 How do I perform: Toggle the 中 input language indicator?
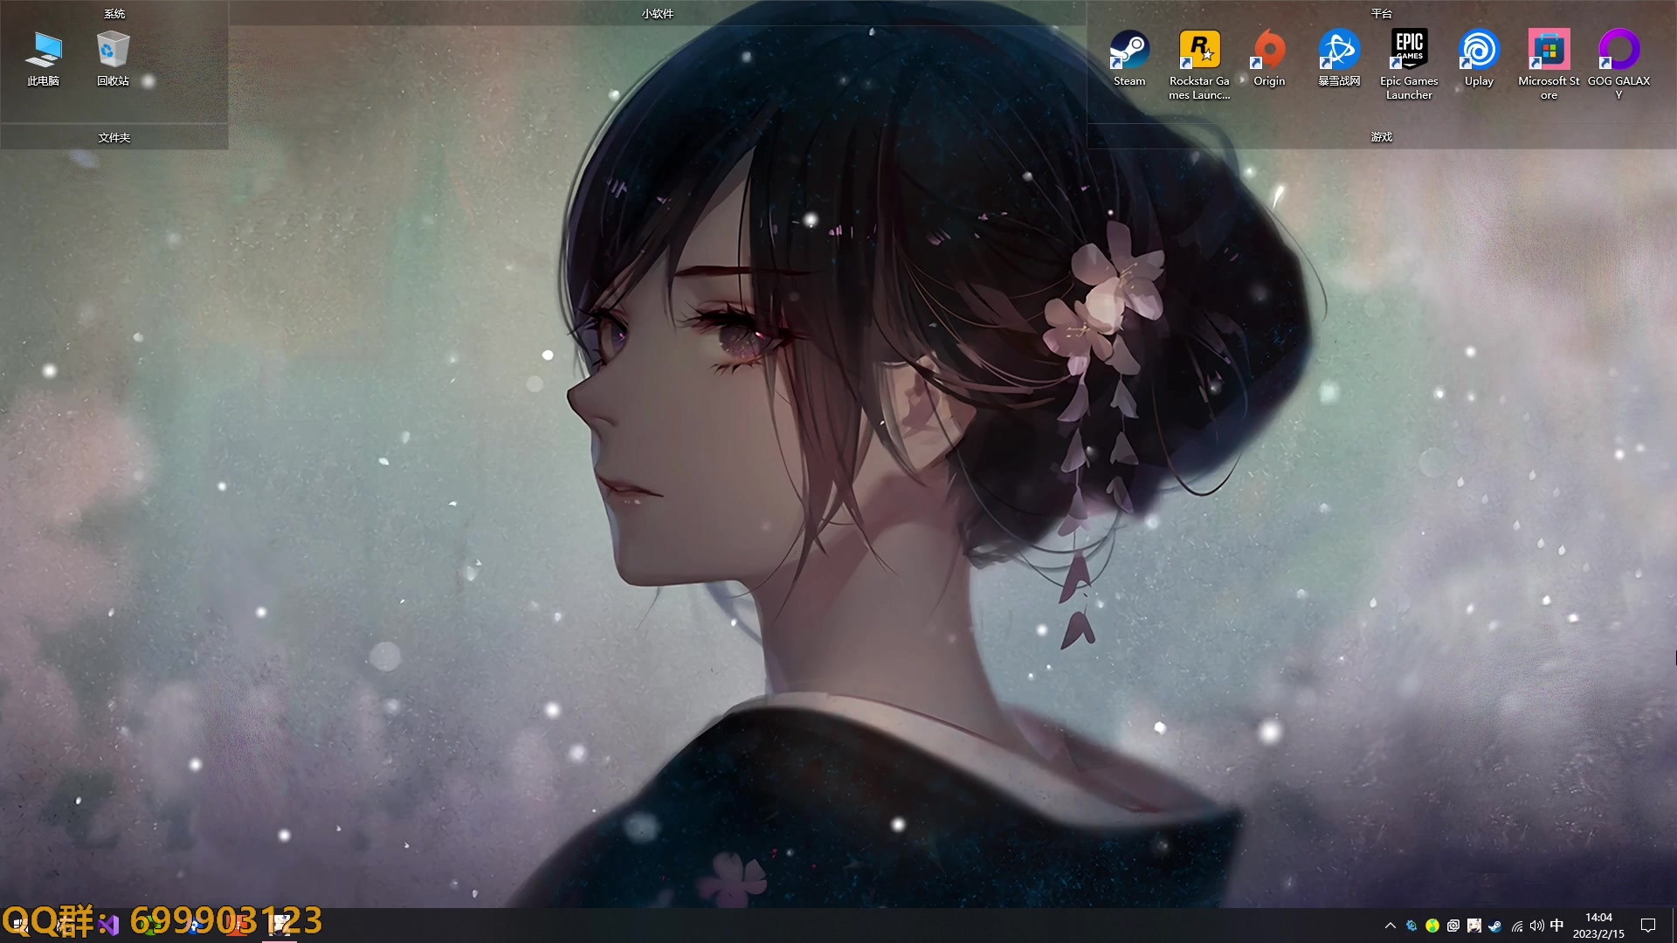tap(1556, 926)
